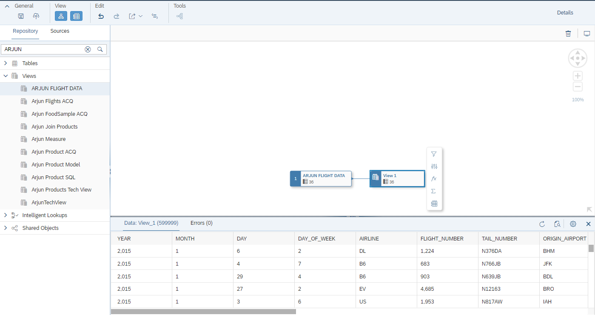Delete the diagram using the trash icon
The height and width of the screenshot is (315, 595).
coord(568,33)
